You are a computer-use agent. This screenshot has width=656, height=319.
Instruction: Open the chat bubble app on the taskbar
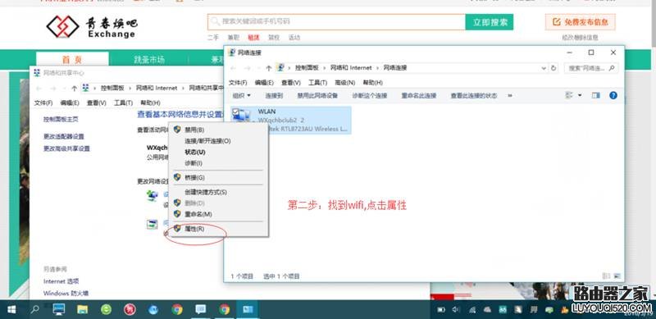[201, 309]
